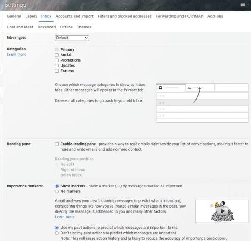
Task: Click Learn more about importance markers
Action: [x=65, y=217]
